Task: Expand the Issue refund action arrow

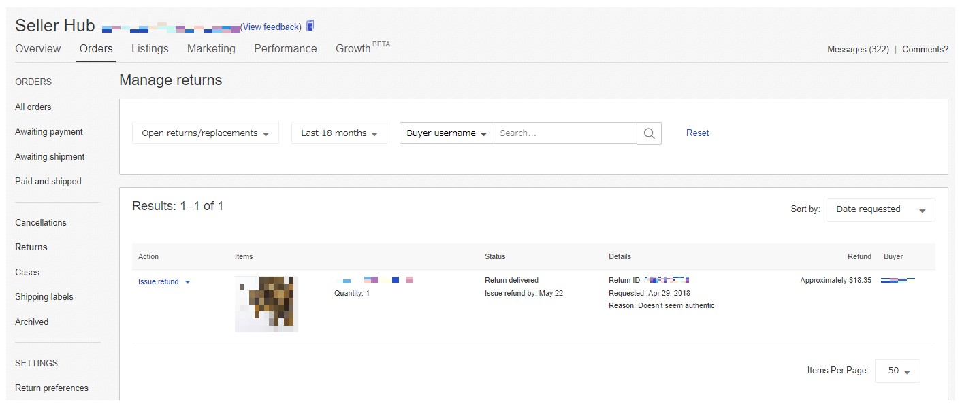Action: point(187,282)
